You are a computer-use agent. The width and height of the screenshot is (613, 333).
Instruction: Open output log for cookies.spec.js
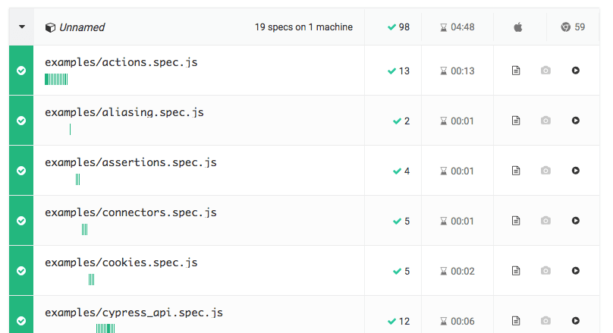pyautogui.click(x=516, y=271)
